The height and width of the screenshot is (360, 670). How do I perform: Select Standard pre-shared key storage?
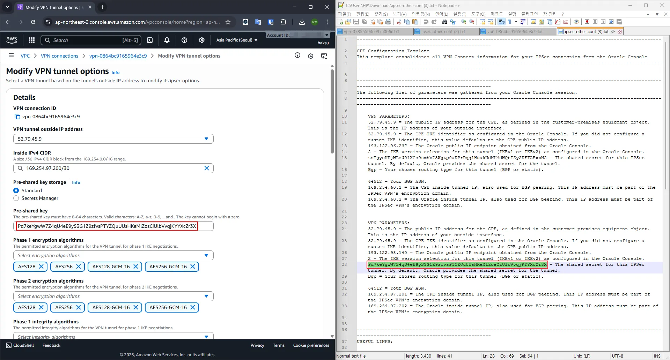[x=16, y=190]
